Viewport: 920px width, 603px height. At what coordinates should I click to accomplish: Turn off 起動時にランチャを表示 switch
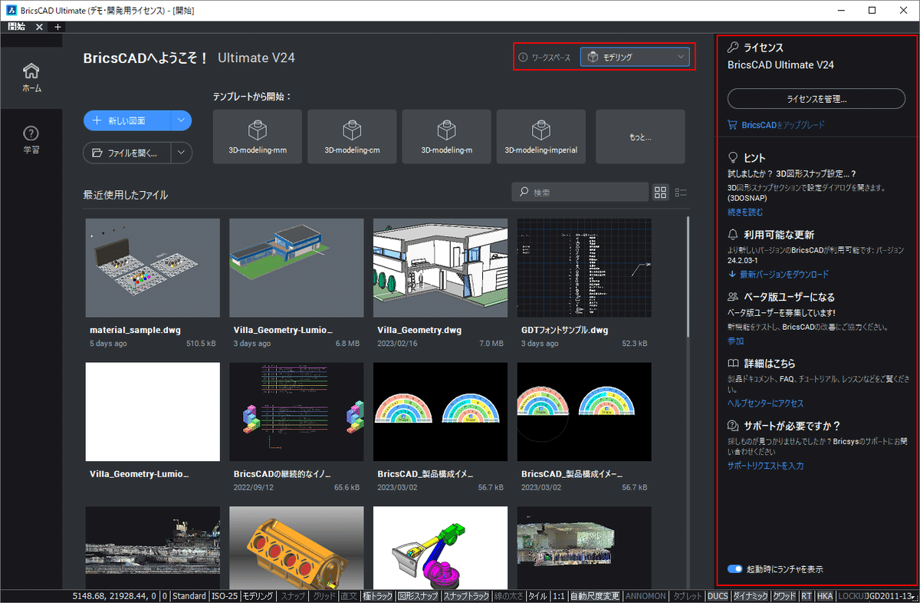pyautogui.click(x=735, y=569)
